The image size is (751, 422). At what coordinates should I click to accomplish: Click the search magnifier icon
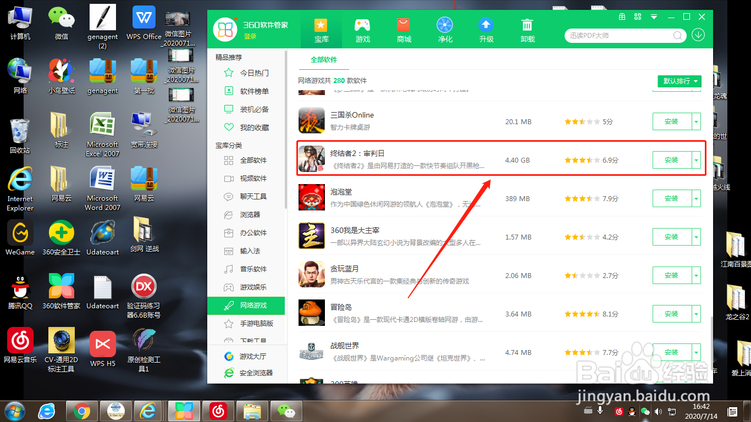(678, 35)
